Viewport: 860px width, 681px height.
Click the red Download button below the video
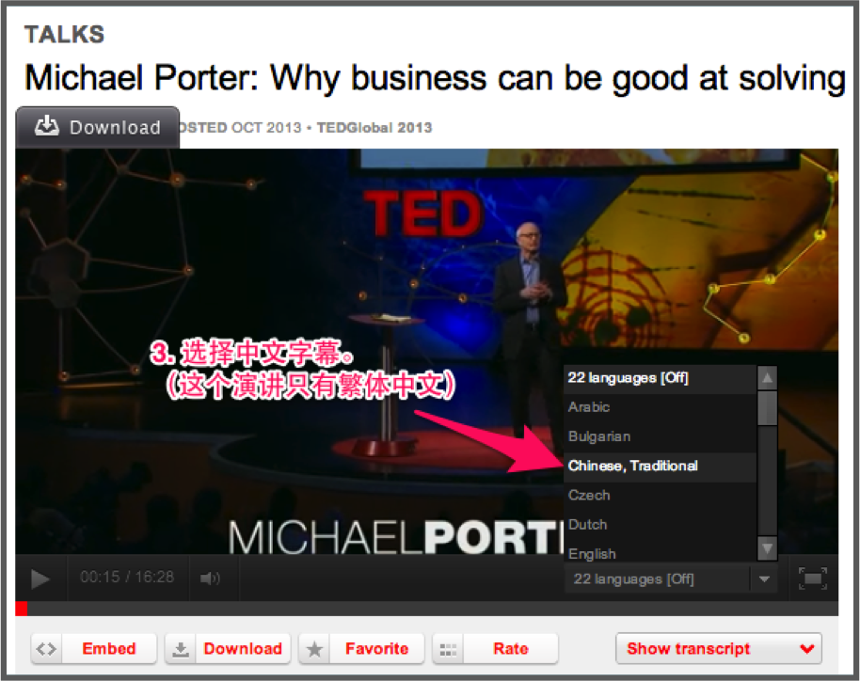tap(228, 649)
